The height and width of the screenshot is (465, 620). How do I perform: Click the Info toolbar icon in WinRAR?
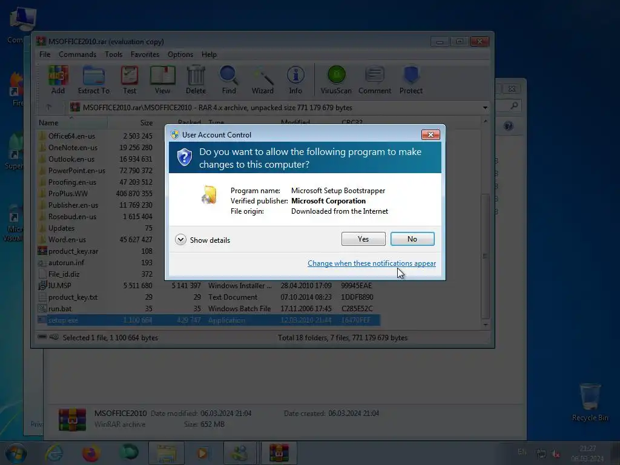(x=295, y=81)
